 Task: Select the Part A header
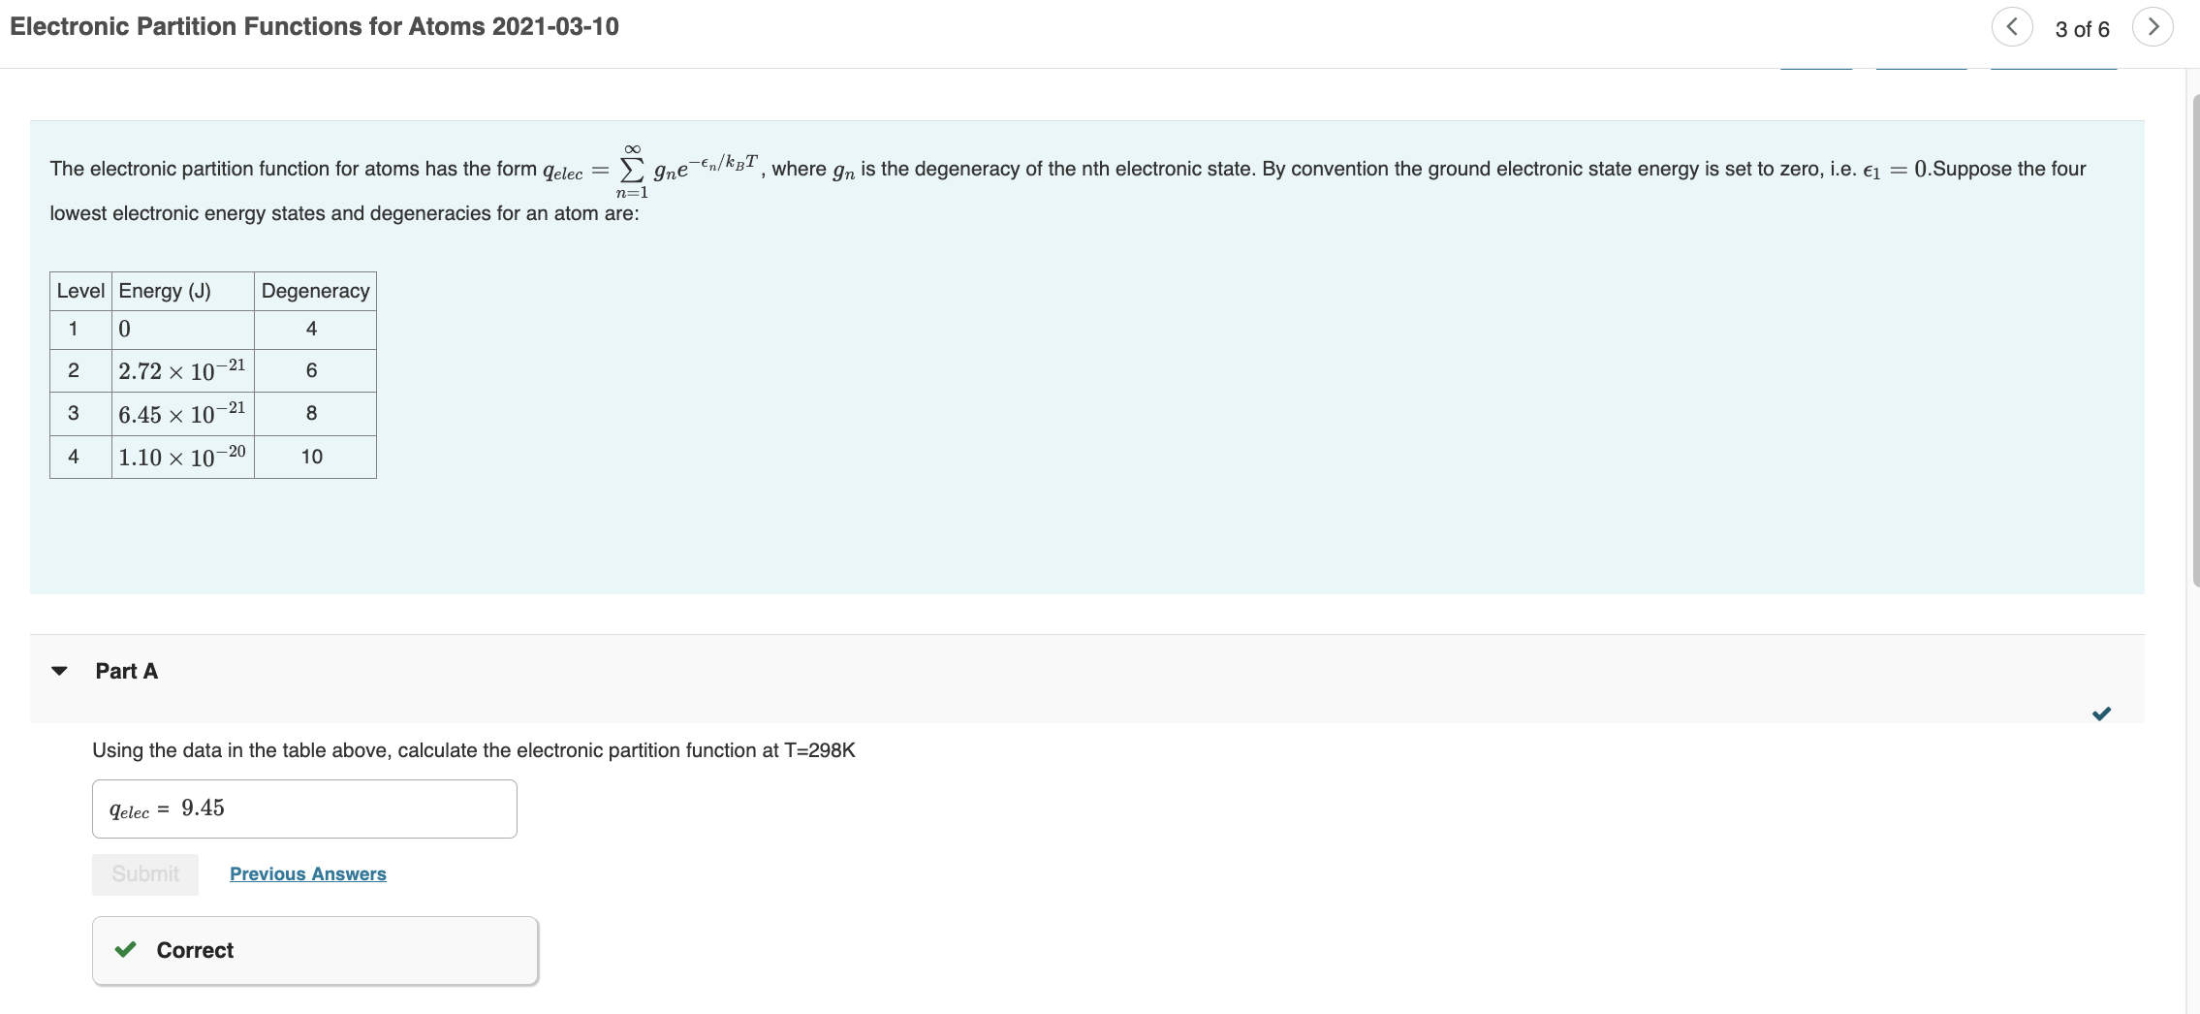point(126,670)
